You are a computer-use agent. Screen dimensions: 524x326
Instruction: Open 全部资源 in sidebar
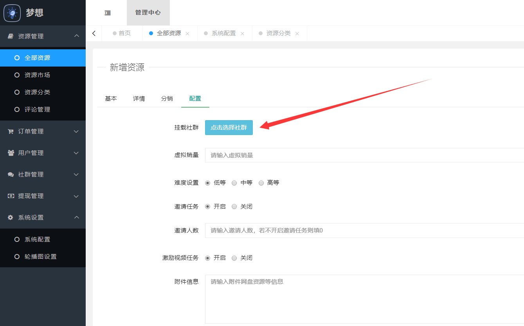click(43, 58)
